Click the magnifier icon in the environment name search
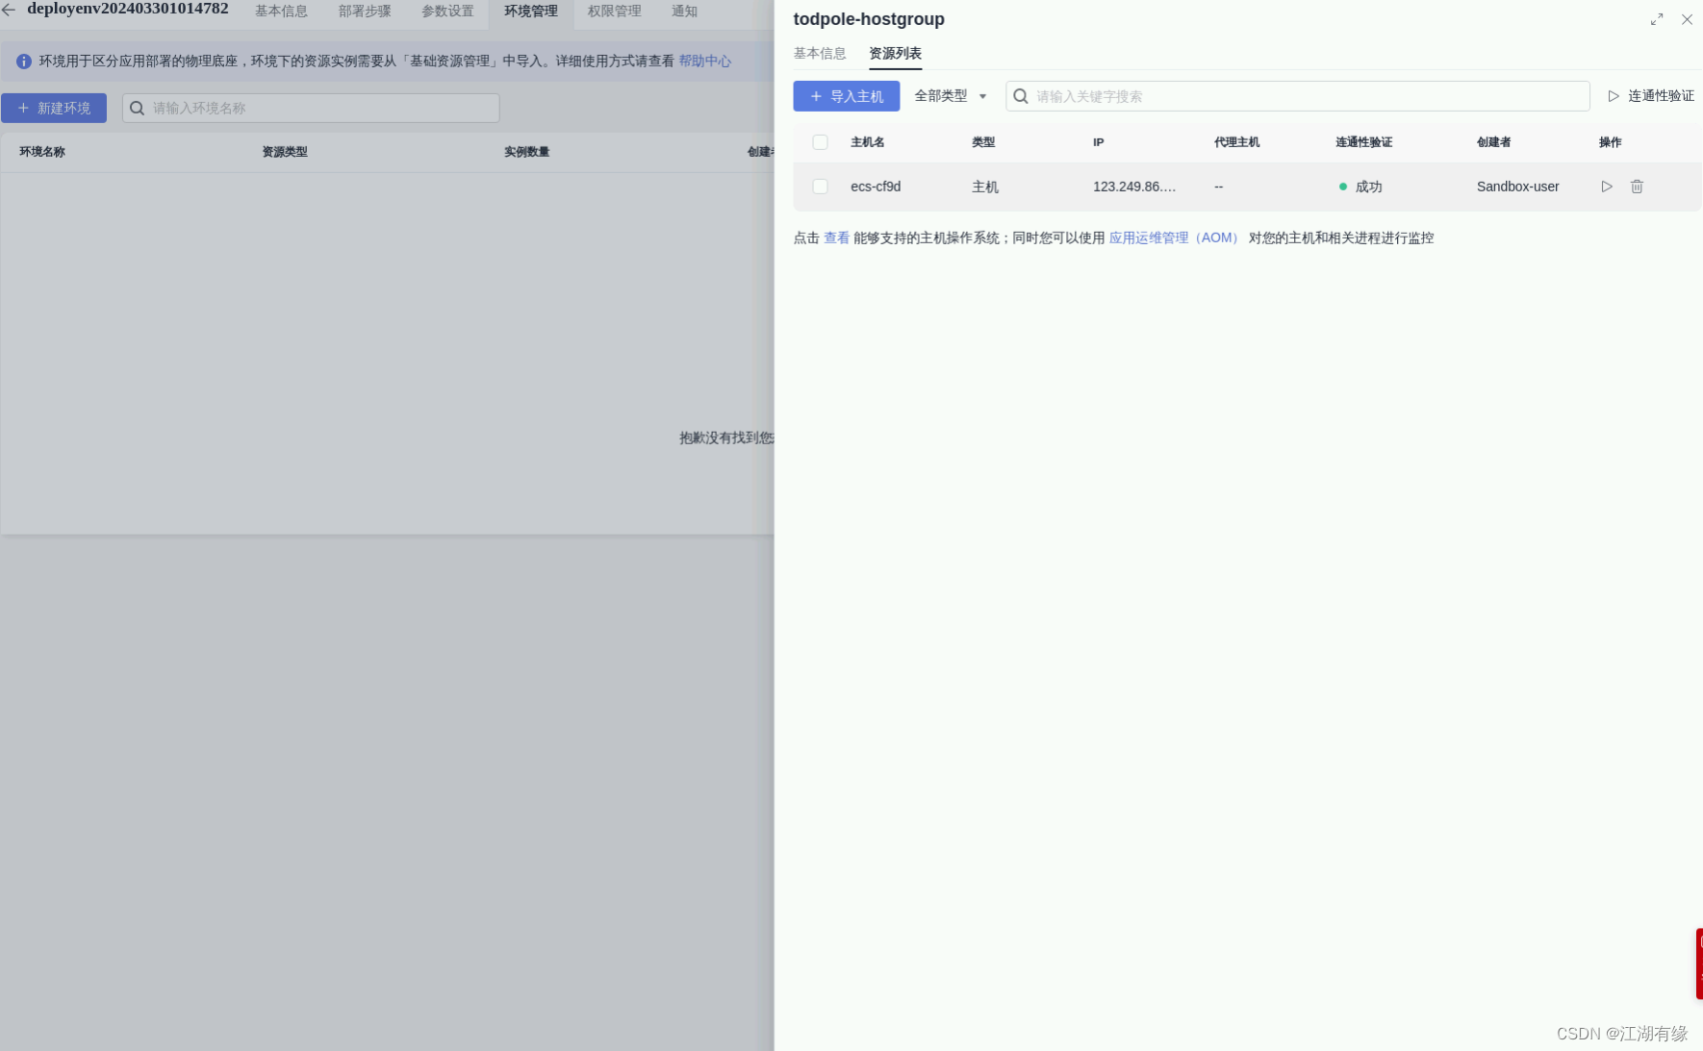 [x=136, y=108]
